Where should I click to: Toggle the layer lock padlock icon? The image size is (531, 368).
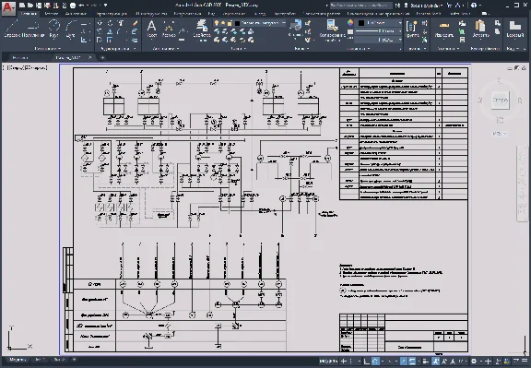230,23
